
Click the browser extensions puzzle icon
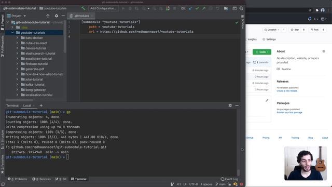click(317, 10)
